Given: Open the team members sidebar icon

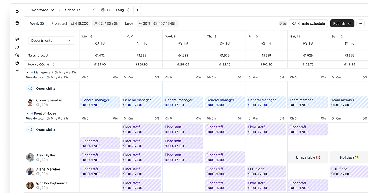Looking at the screenshot, I should click(x=17, y=47).
